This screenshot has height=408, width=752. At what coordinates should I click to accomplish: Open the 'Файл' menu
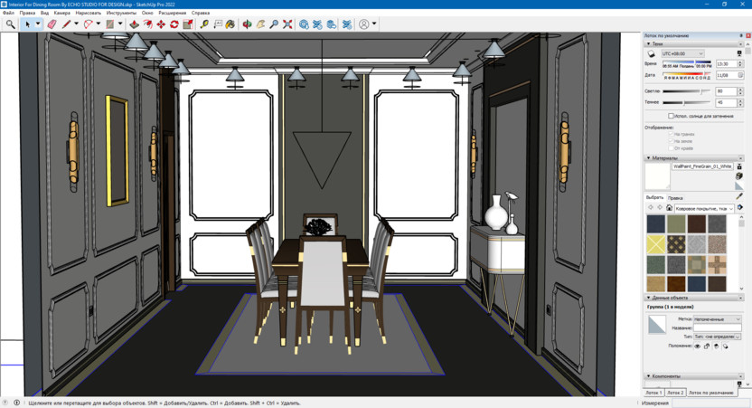click(8, 13)
